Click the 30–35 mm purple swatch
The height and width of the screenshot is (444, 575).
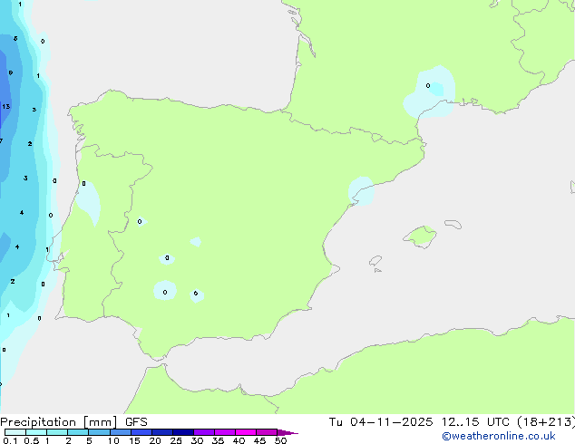coord(204,432)
